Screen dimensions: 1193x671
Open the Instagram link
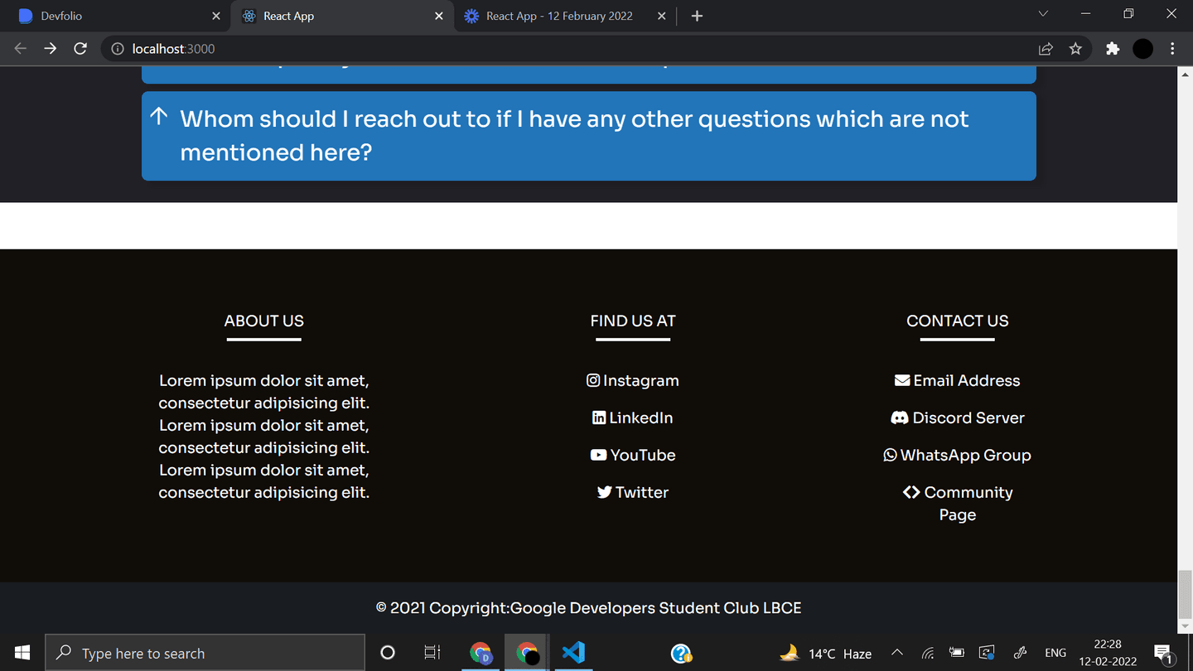pos(633,380)
